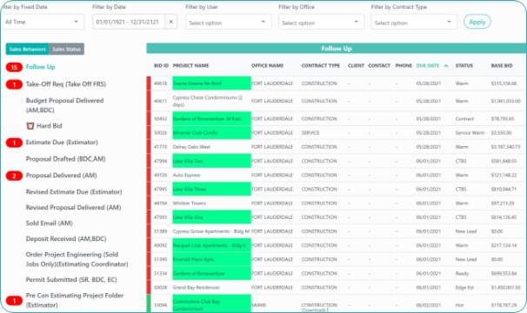Select Follow Up in the sidebar

(x=40, y=67)
